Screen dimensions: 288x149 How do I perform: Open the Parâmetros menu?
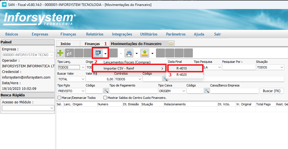(x=176, y=34)
